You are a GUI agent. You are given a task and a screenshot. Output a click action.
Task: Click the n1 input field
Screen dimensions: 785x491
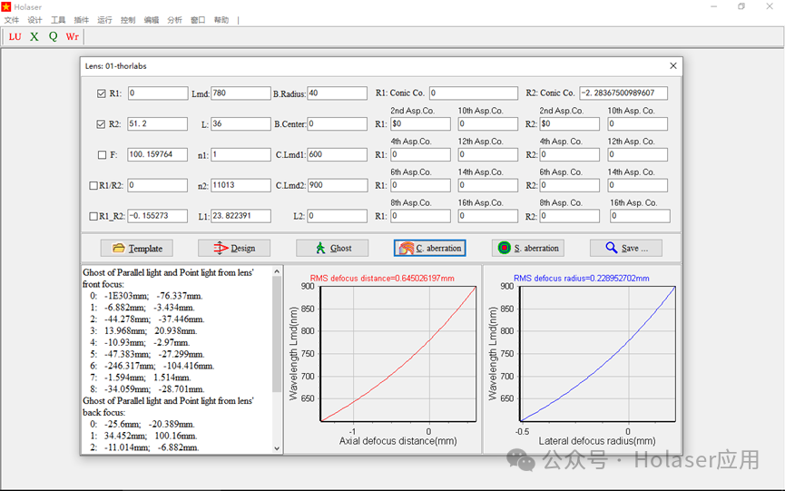click(x=240, y=154)
